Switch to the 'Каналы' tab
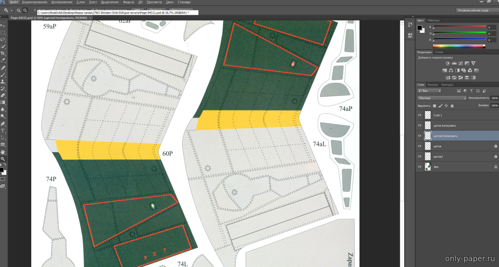The height and width of the screenshot is (267, 499). click(433, 85)
